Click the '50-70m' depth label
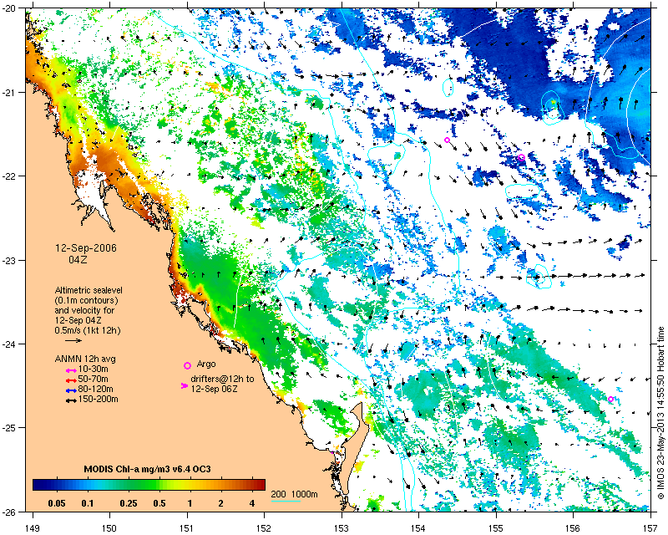 [94, 379]
